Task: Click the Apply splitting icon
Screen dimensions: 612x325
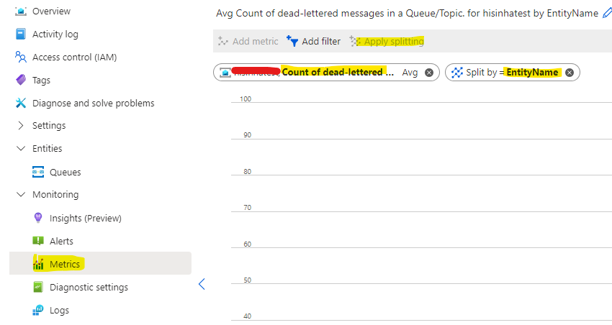Action: [355, 41]
